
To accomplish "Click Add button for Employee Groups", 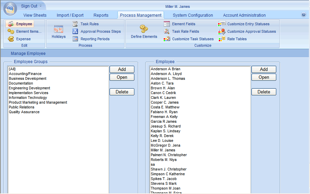I will pyautogui.click(x=122, y=69).
